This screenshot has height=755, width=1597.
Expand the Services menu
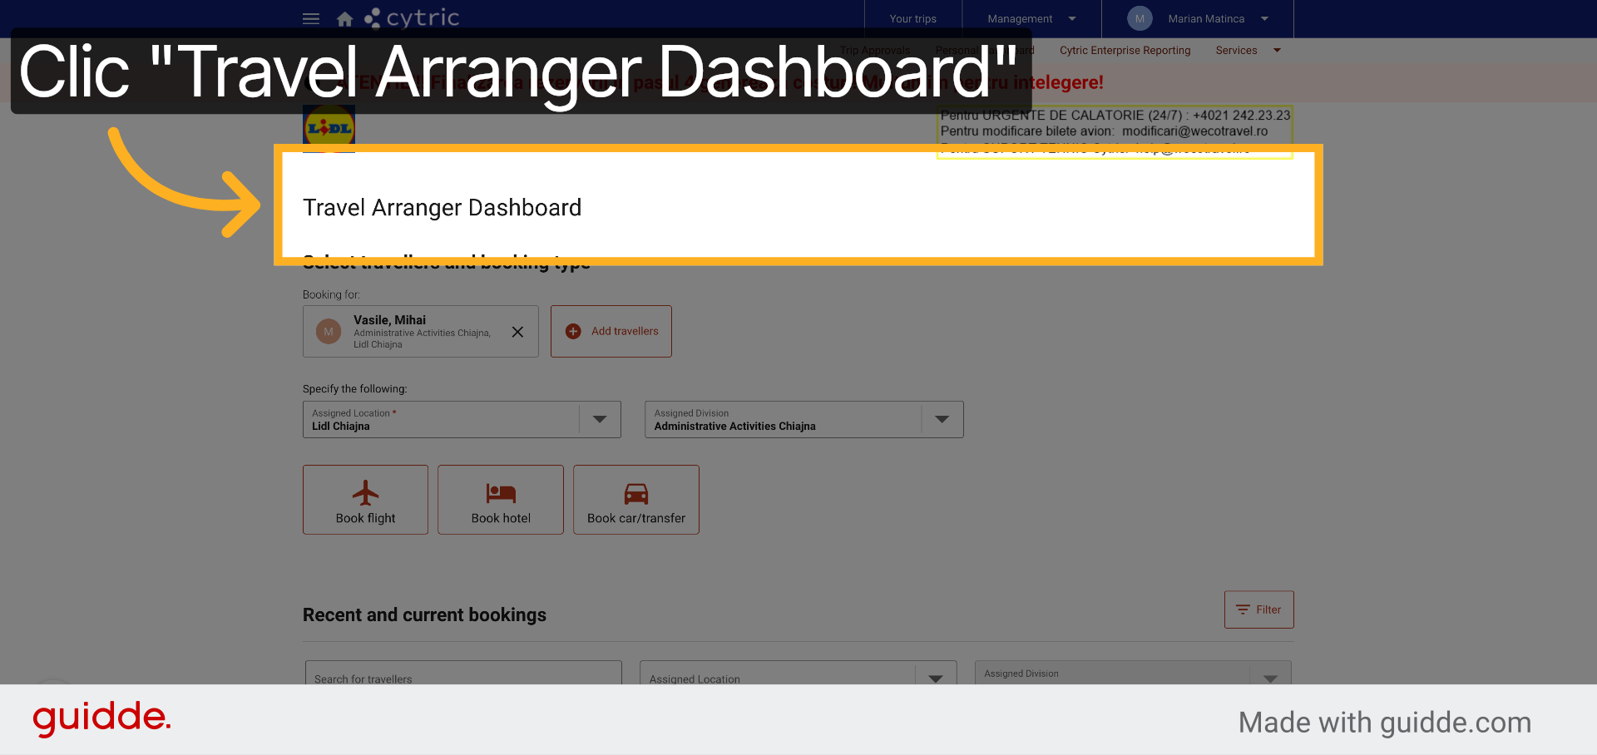[1248, 51]
